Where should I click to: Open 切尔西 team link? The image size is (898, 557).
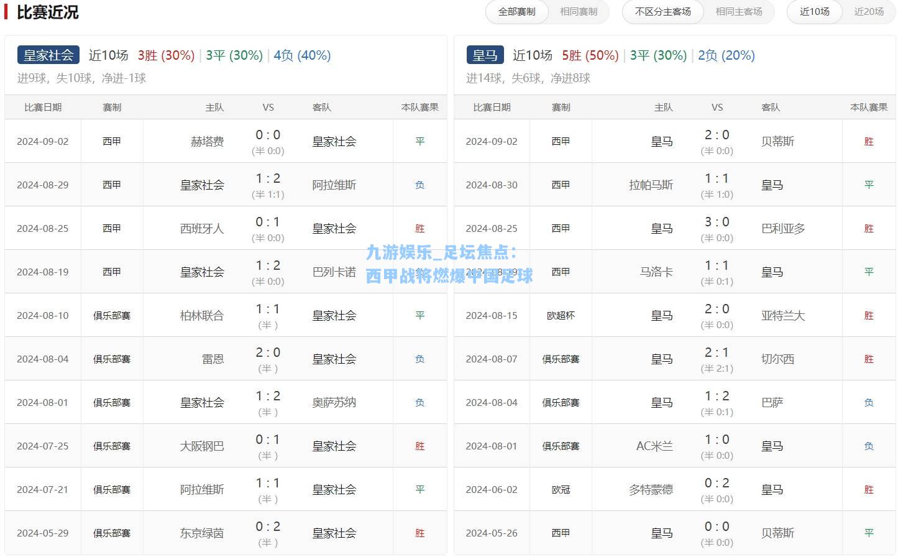pyautogui.click(x=777, y=359)
